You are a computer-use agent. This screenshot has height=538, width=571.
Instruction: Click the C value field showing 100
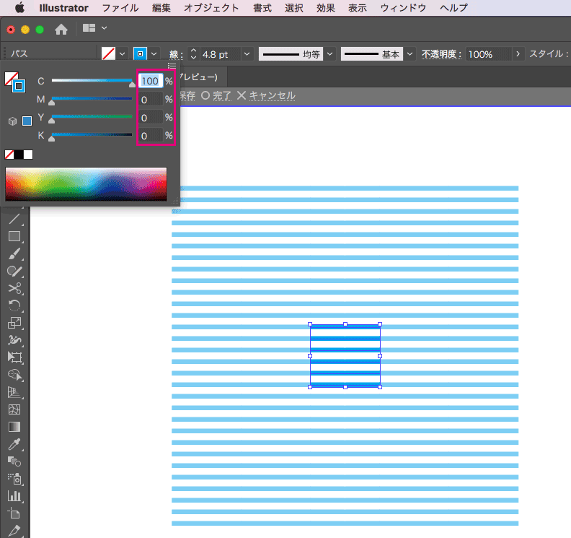tap(150, 81)
